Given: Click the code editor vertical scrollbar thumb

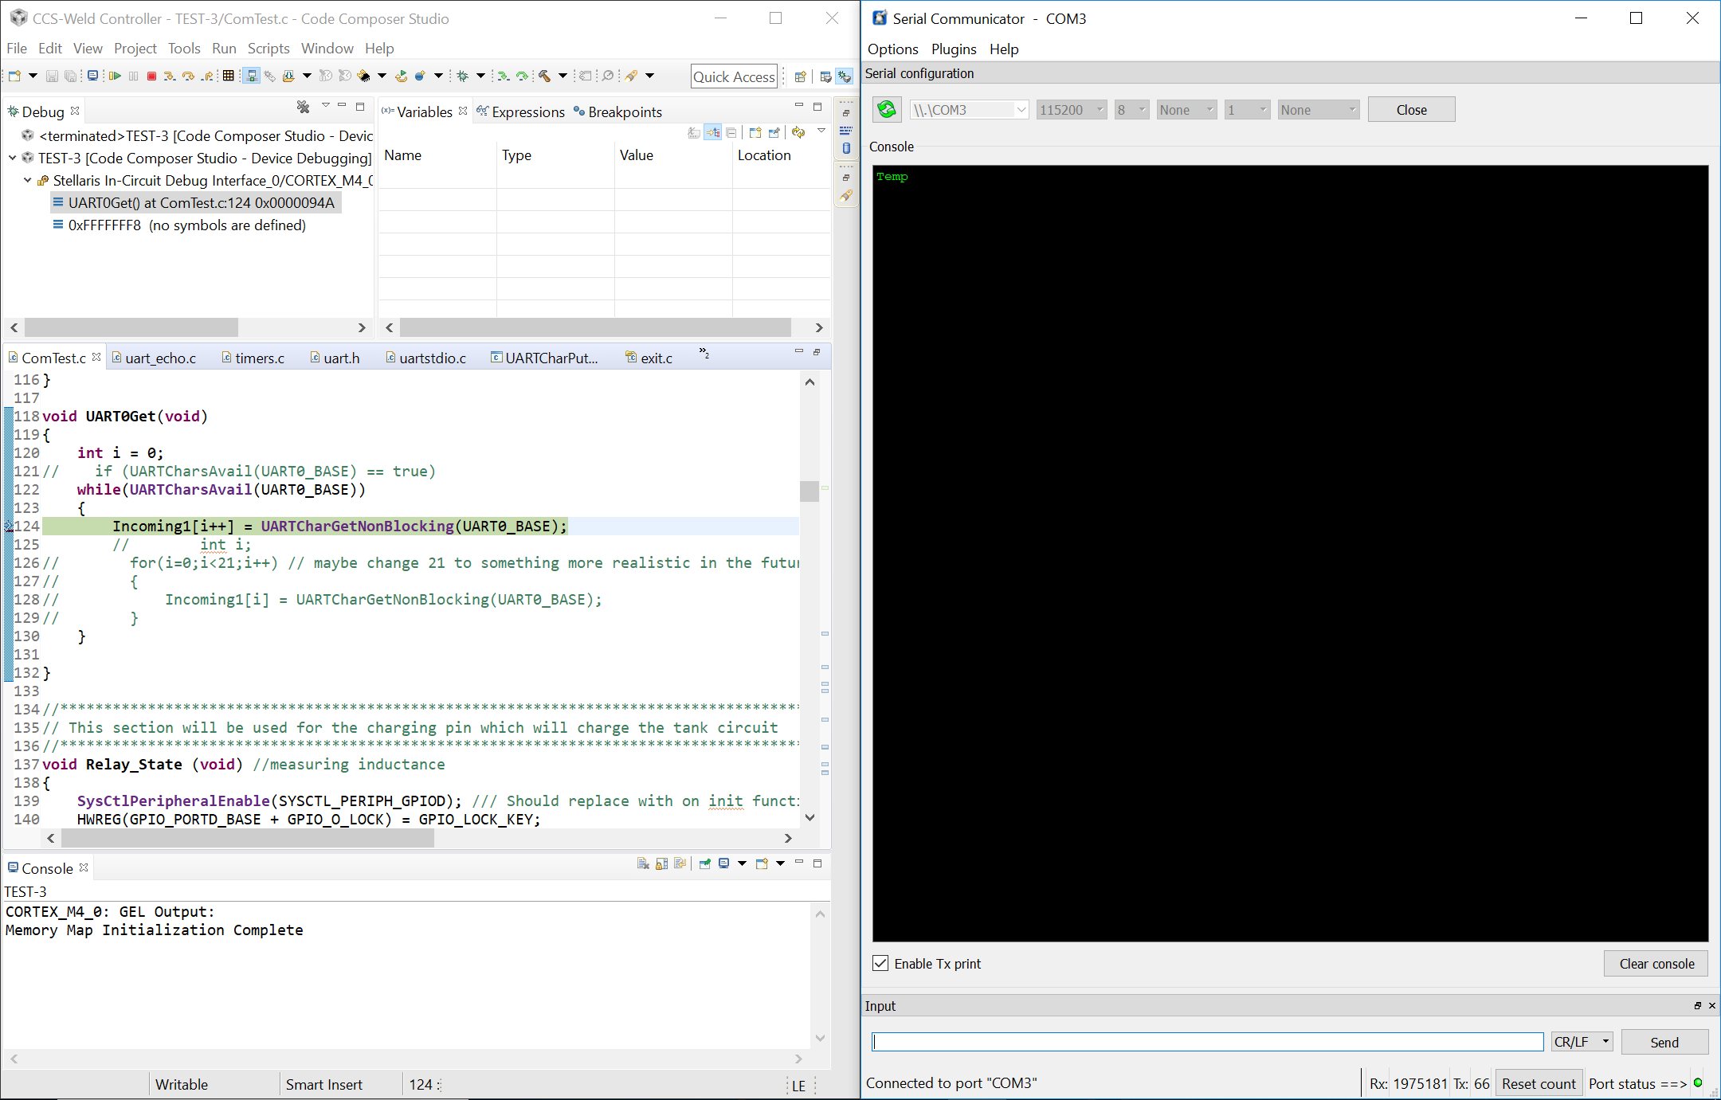Looking at the screenshot, I should [810, 491].
